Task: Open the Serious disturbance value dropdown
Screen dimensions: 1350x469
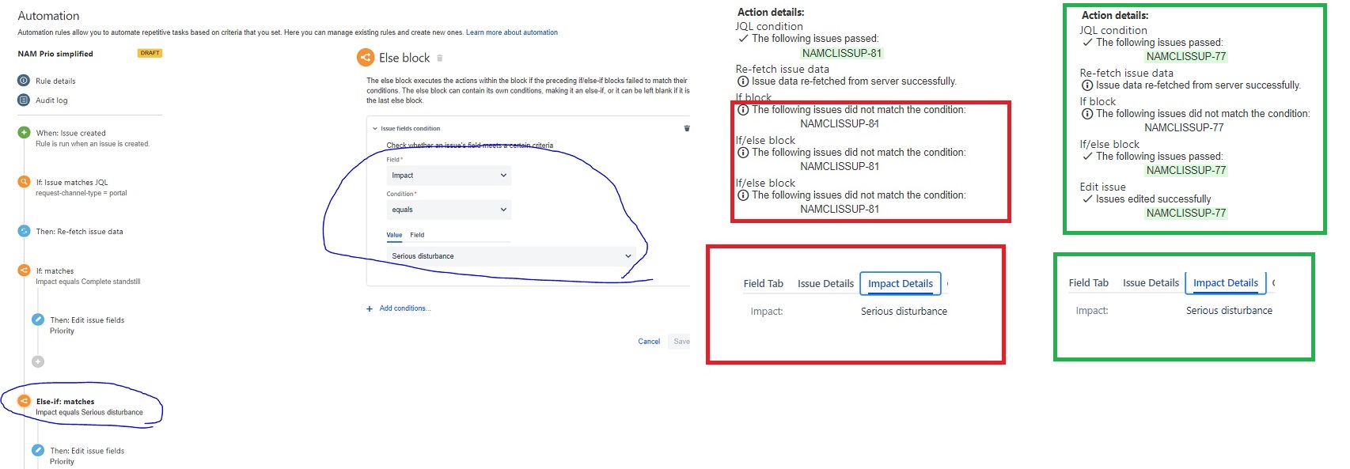Action: [511, 256]
